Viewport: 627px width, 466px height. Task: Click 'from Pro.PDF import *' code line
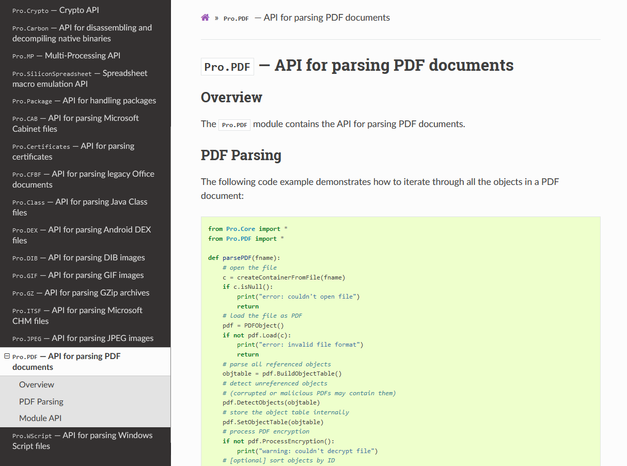[x=246, y=239]
